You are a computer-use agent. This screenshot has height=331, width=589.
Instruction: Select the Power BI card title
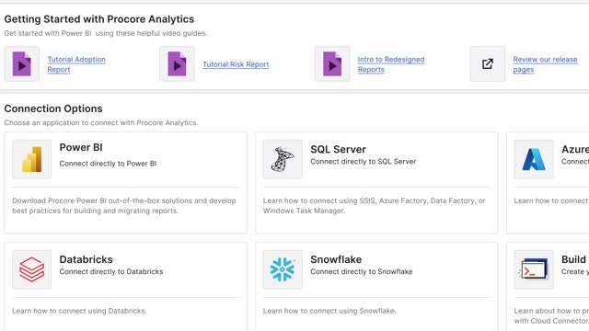(81, 147)
